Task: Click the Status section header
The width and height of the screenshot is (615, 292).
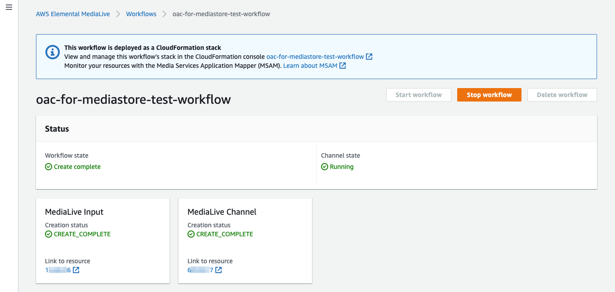Action: 57,129
